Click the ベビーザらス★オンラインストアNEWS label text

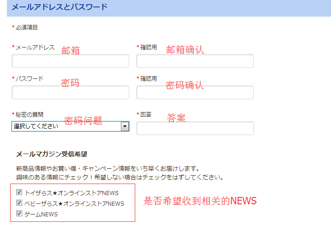click(x=75, y=203)
